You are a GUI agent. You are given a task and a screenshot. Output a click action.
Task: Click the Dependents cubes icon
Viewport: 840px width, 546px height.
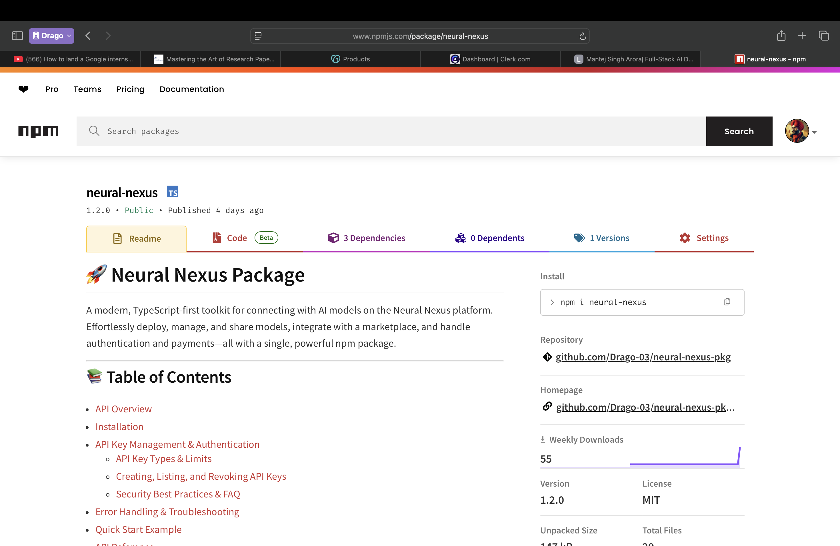point(461,238)
